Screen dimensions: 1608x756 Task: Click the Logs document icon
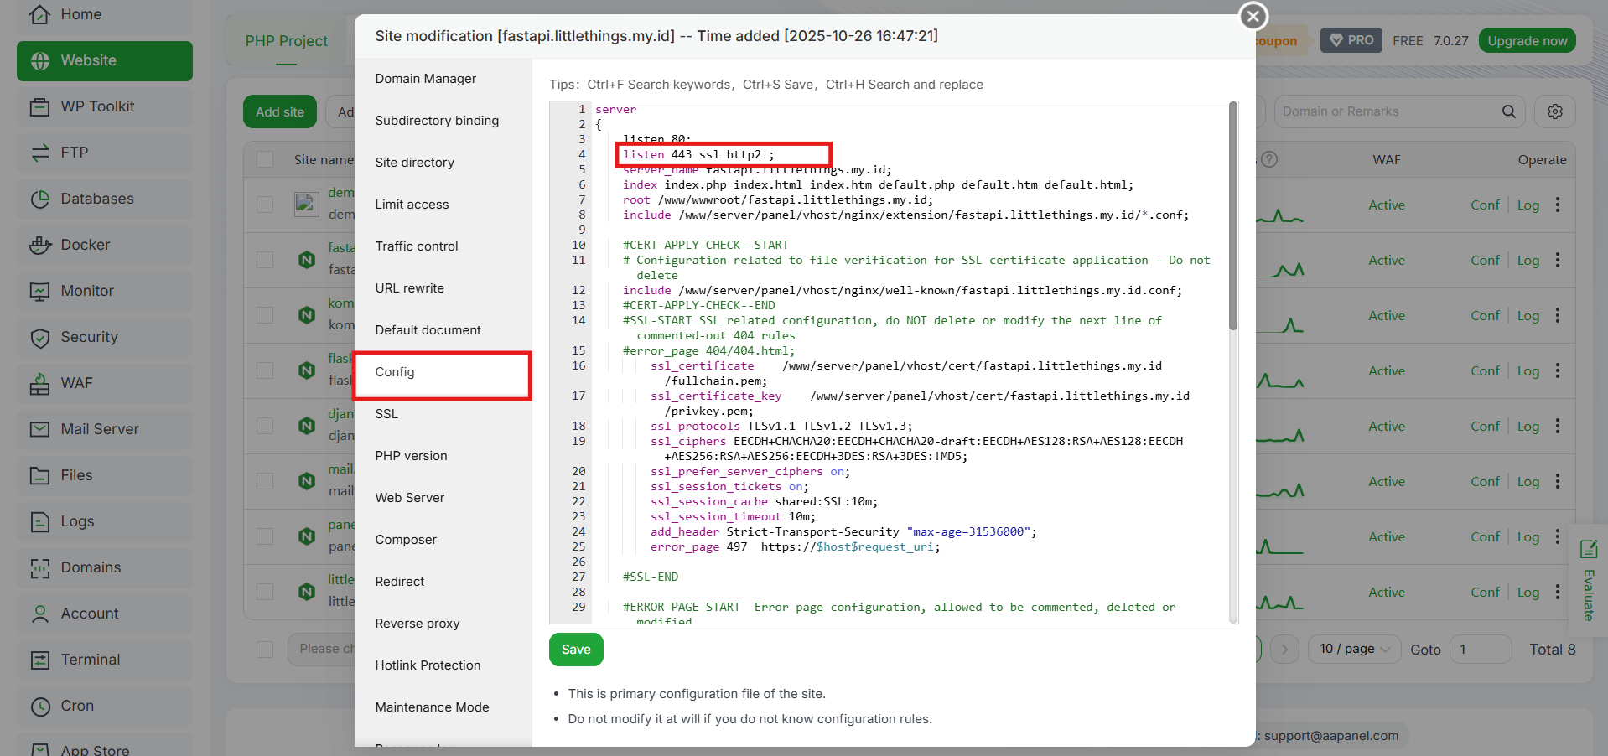click(x=39, y=521)
